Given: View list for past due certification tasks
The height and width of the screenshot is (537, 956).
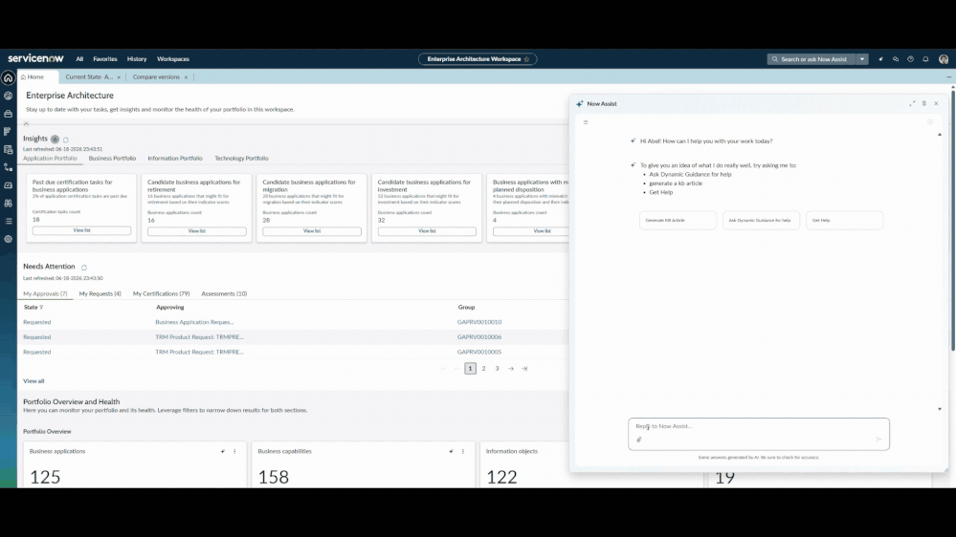Looking at the screenshot, I should pos(81,230).
